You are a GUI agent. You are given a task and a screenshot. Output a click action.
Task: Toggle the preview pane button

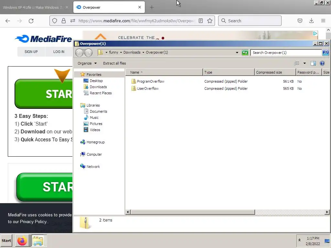pos(313,63)
